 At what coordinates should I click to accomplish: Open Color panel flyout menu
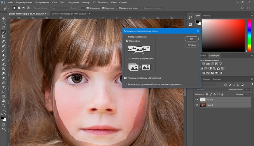tap(252, 16)
